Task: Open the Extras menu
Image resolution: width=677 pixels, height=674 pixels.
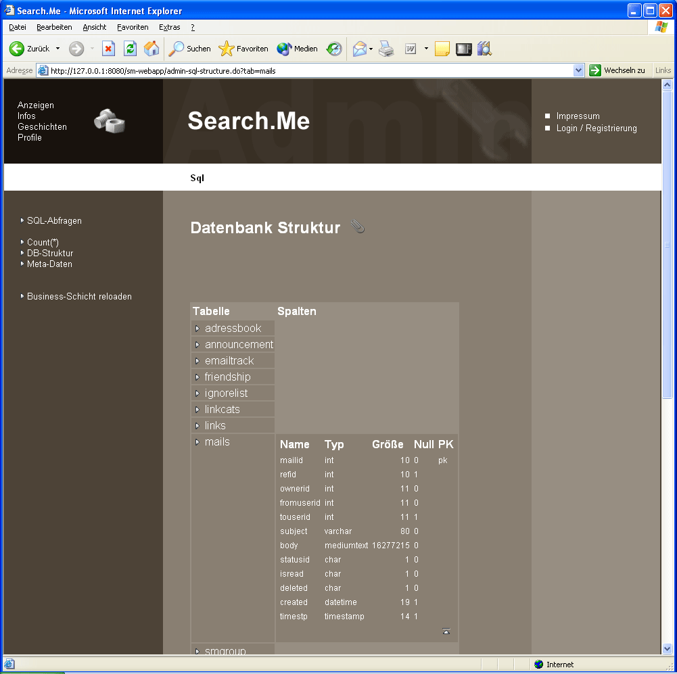Action: click(169, 27)
